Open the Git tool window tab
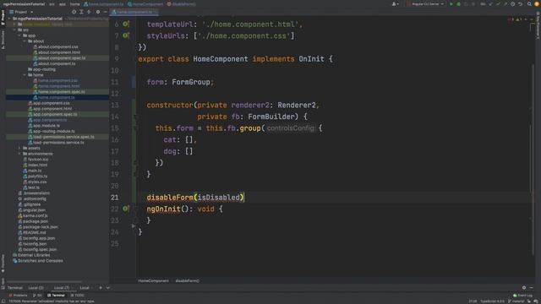This screenshot has height=304, width=541. click(x=37, y=296)
